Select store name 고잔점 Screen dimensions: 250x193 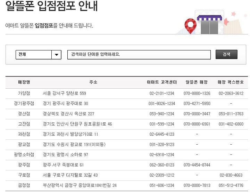point(24,124)
